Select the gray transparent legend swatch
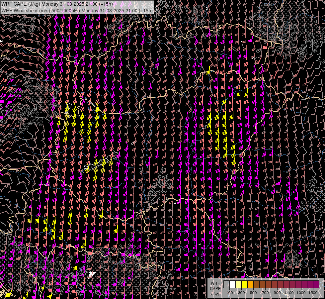Viewport: 325px width, 299px height. tap(226, 284)
